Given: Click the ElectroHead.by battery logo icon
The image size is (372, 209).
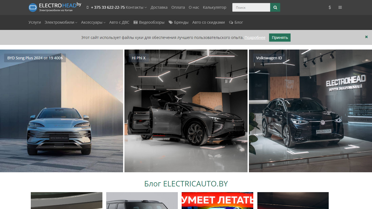Looking at the screenshot, I should (x=33, y=7).
